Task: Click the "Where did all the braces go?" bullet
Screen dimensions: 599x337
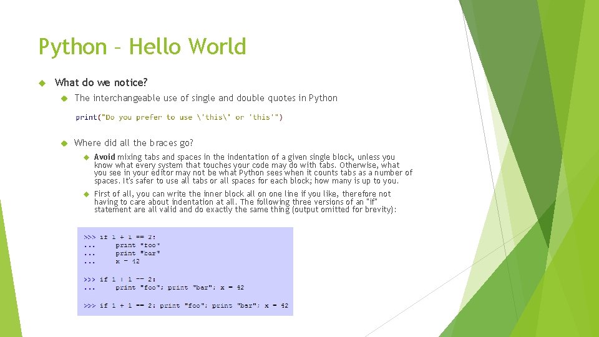Action: tap(134, 143)
